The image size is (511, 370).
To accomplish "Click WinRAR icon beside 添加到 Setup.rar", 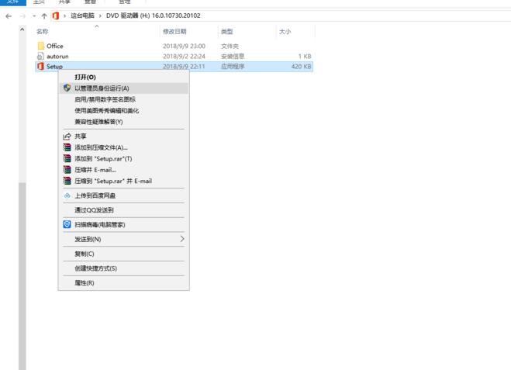I will (67, 158).
